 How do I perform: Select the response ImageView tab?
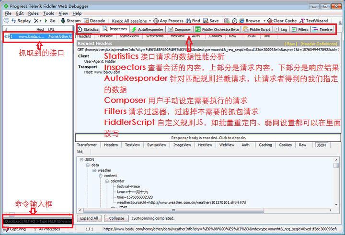click(182, 145)
